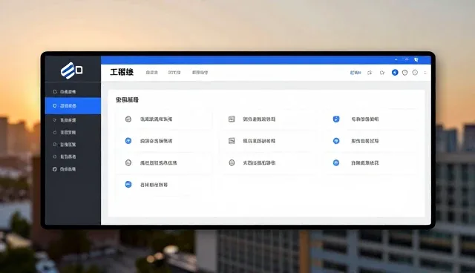Select the highlighted blue sidebar menu item
The height and width of the screenshot is (273, 475).
coord(73,106)
